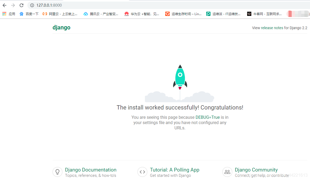Open the 运维生存时间 bookmark
Viewport: 310px width, 180px height.
(x=184, y=14)
